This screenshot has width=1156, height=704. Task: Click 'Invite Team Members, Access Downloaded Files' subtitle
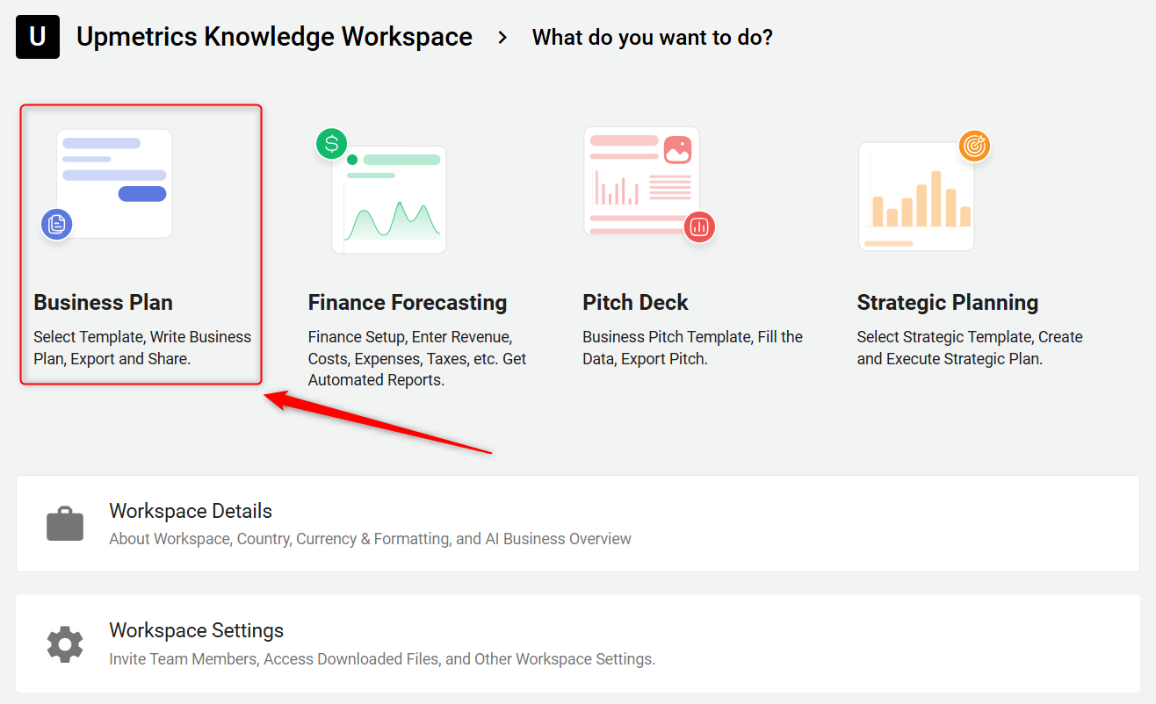pyautogui.click(x=382, y=658)
